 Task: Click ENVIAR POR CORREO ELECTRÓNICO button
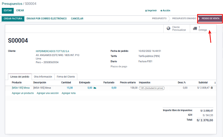click(x=46, y=18)
